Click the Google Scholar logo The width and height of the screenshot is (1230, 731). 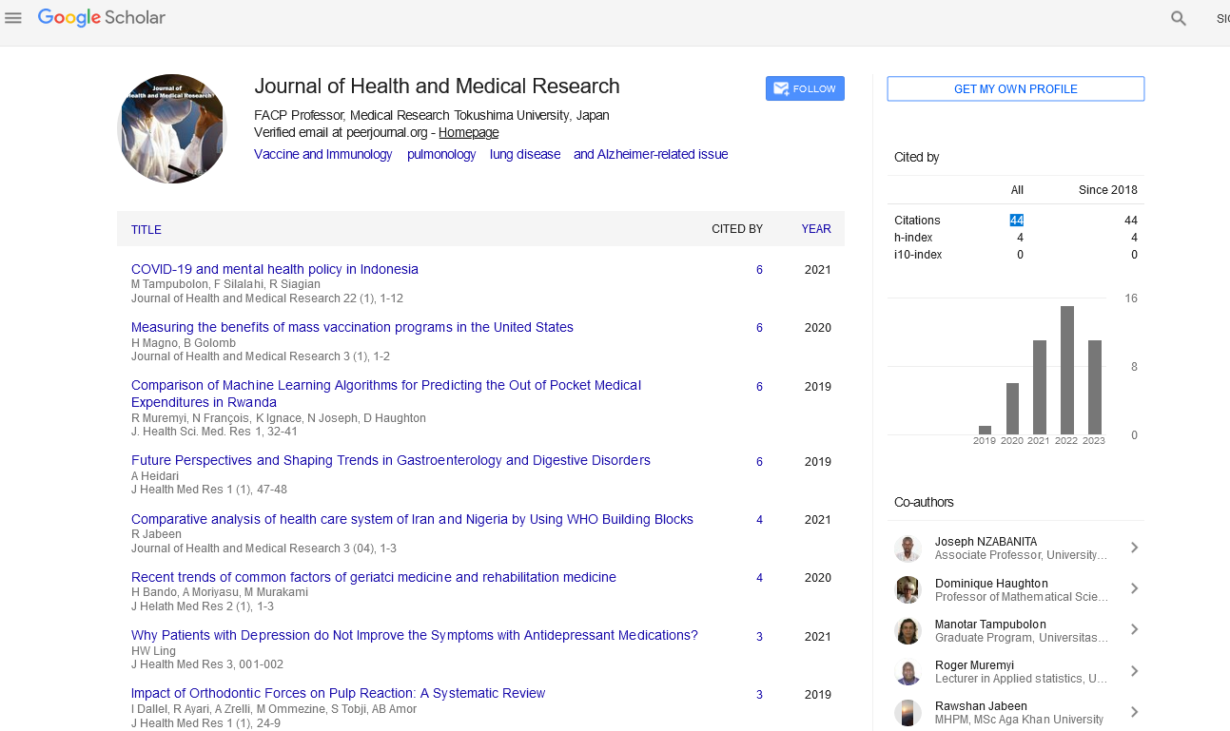click(102, 18)
